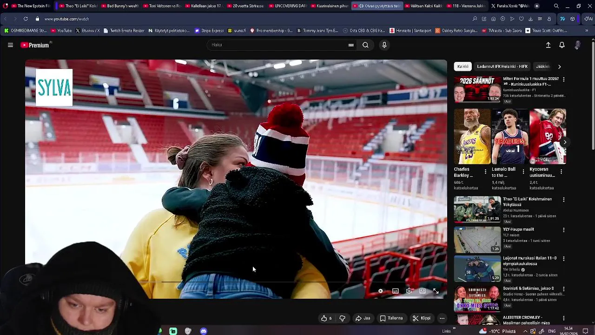Open options for the Miten Formula 1 muuttuu video

tap(564, 80)
